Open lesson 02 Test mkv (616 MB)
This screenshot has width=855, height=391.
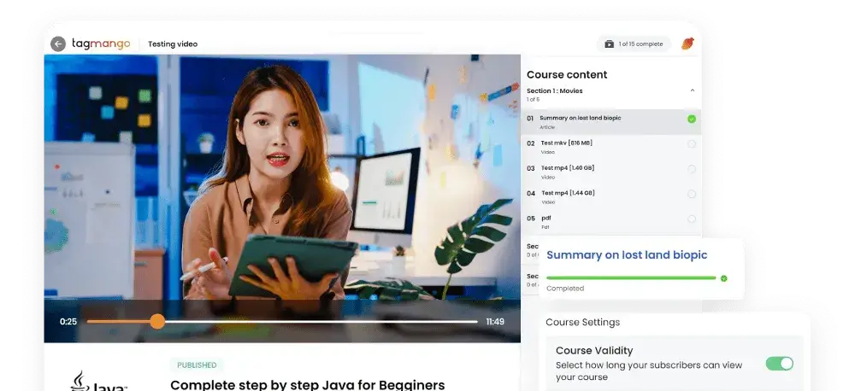click(610, 147)
